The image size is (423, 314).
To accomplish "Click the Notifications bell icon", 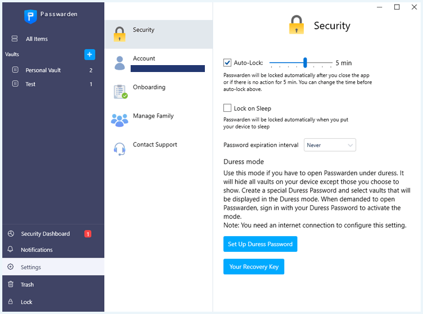I will coord(10,249).
